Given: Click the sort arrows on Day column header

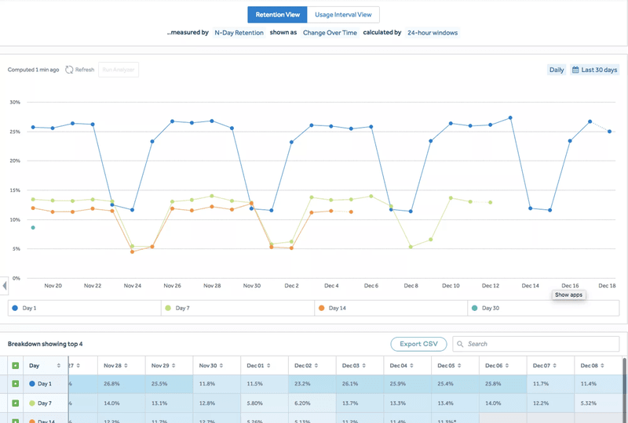Looking at the screenshot, I should coord(59,365).
